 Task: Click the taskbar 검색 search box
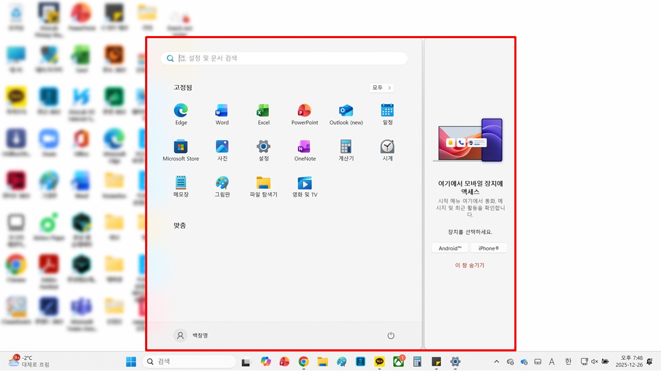pos(189,362)
